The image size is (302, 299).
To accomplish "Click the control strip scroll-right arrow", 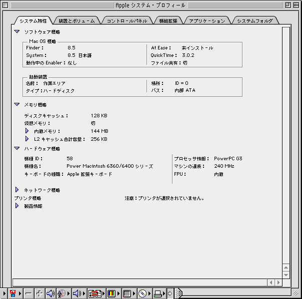I will pyautogui.click(x=170, y=294).
